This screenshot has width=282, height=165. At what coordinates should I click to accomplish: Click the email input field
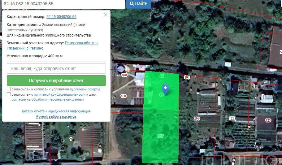coord(56,68)
